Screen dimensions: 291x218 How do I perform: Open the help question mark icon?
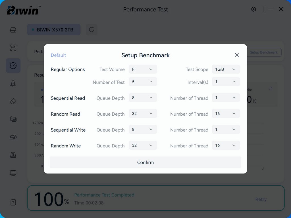coord(13,202)
